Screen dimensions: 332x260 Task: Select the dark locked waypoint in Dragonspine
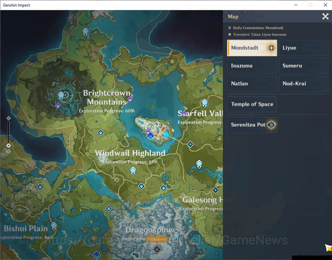157,249
